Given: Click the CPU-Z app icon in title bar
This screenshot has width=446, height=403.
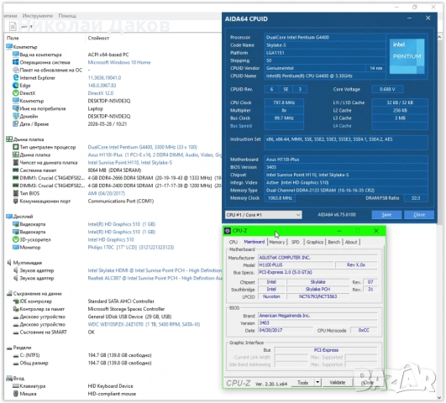Looking at the screenshot, I should [228, 231].
